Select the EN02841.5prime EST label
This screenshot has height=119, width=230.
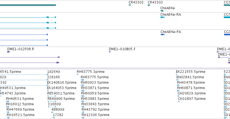click(x=190, y=77)
